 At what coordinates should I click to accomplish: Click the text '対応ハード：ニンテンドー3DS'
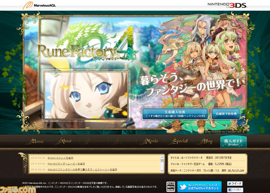(x=185, y=171)
